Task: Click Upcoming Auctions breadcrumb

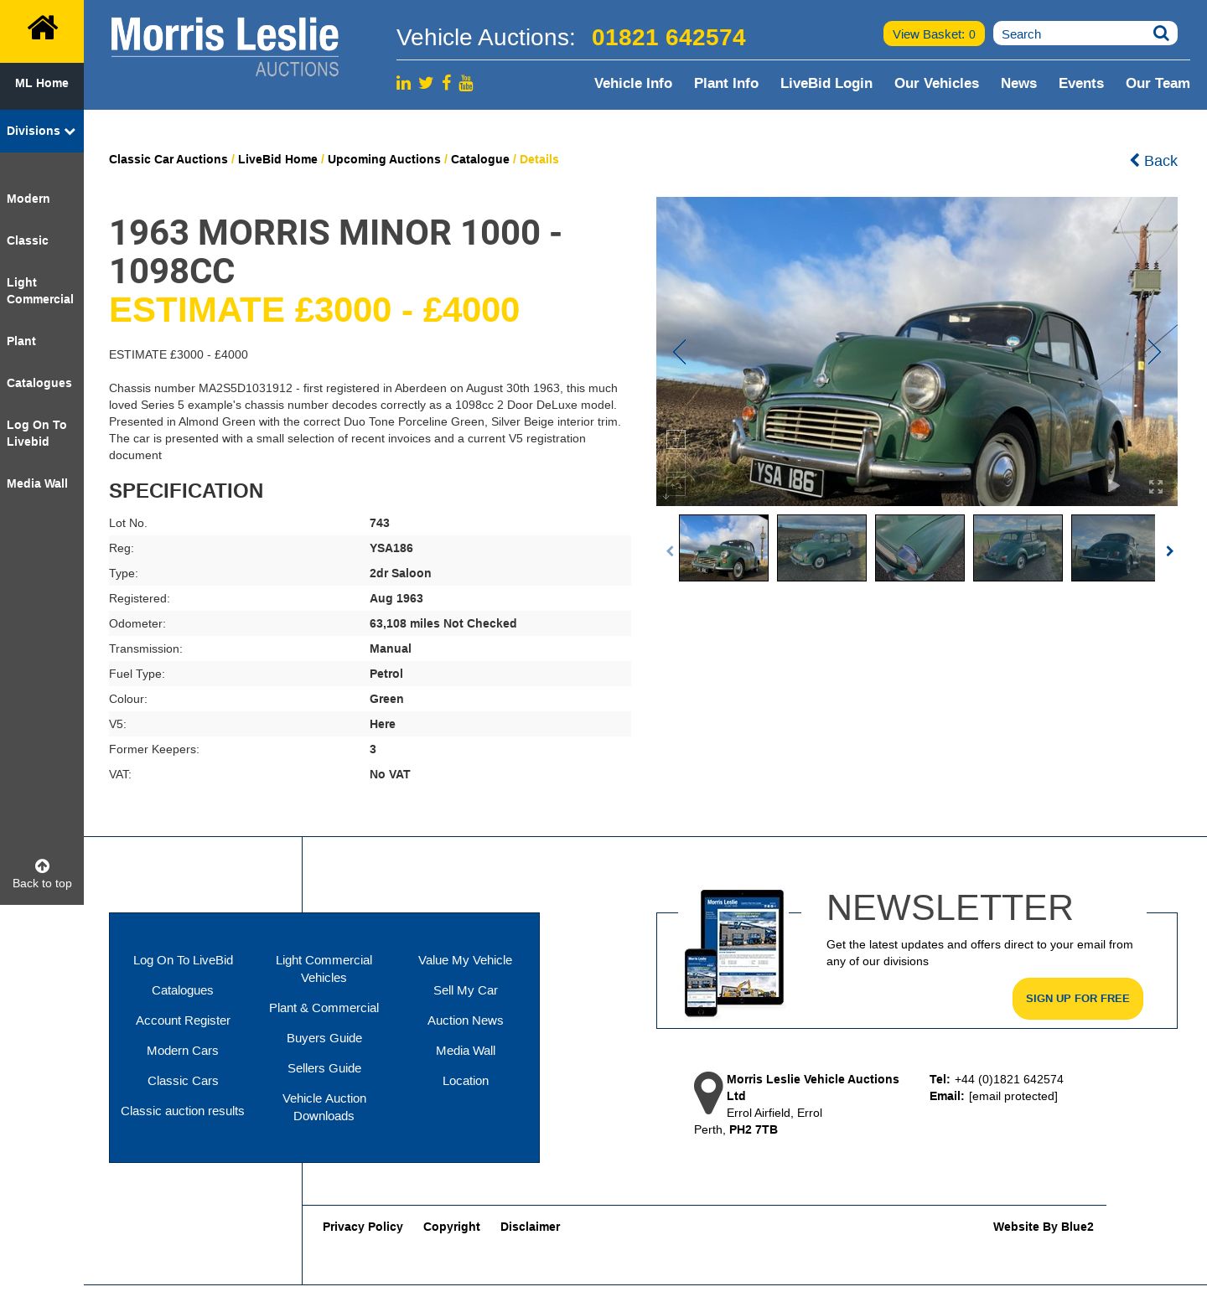Action: 384,159
